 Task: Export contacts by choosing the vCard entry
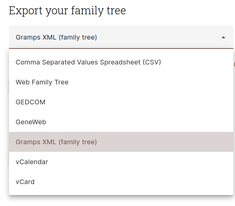121,182
